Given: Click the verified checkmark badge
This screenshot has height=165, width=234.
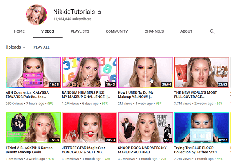Looking at the screenshot, I should point(99,12).
